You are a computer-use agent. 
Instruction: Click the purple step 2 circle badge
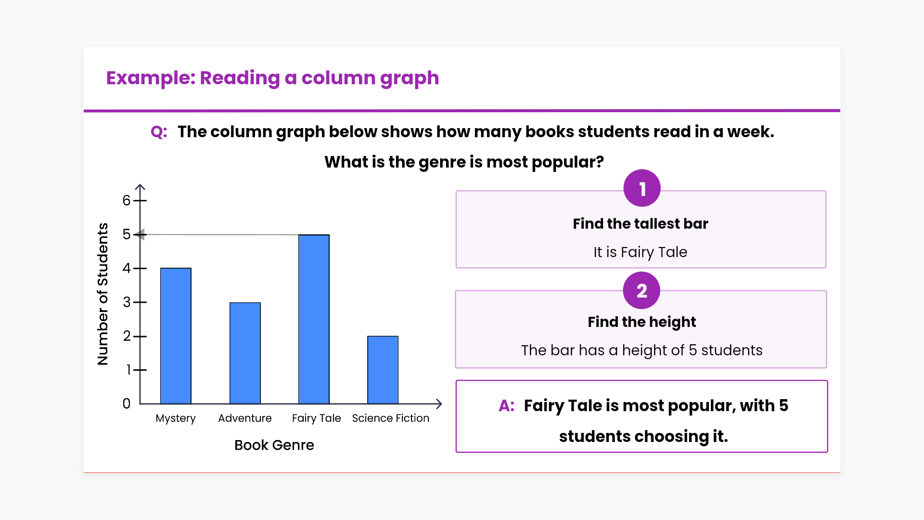pyautogui.click(x=642, y=290)
